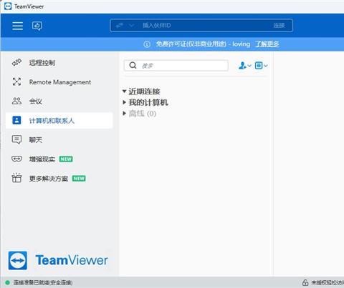
Task: Expand the 我的计算机 group
Action: [x=124, y=102]
